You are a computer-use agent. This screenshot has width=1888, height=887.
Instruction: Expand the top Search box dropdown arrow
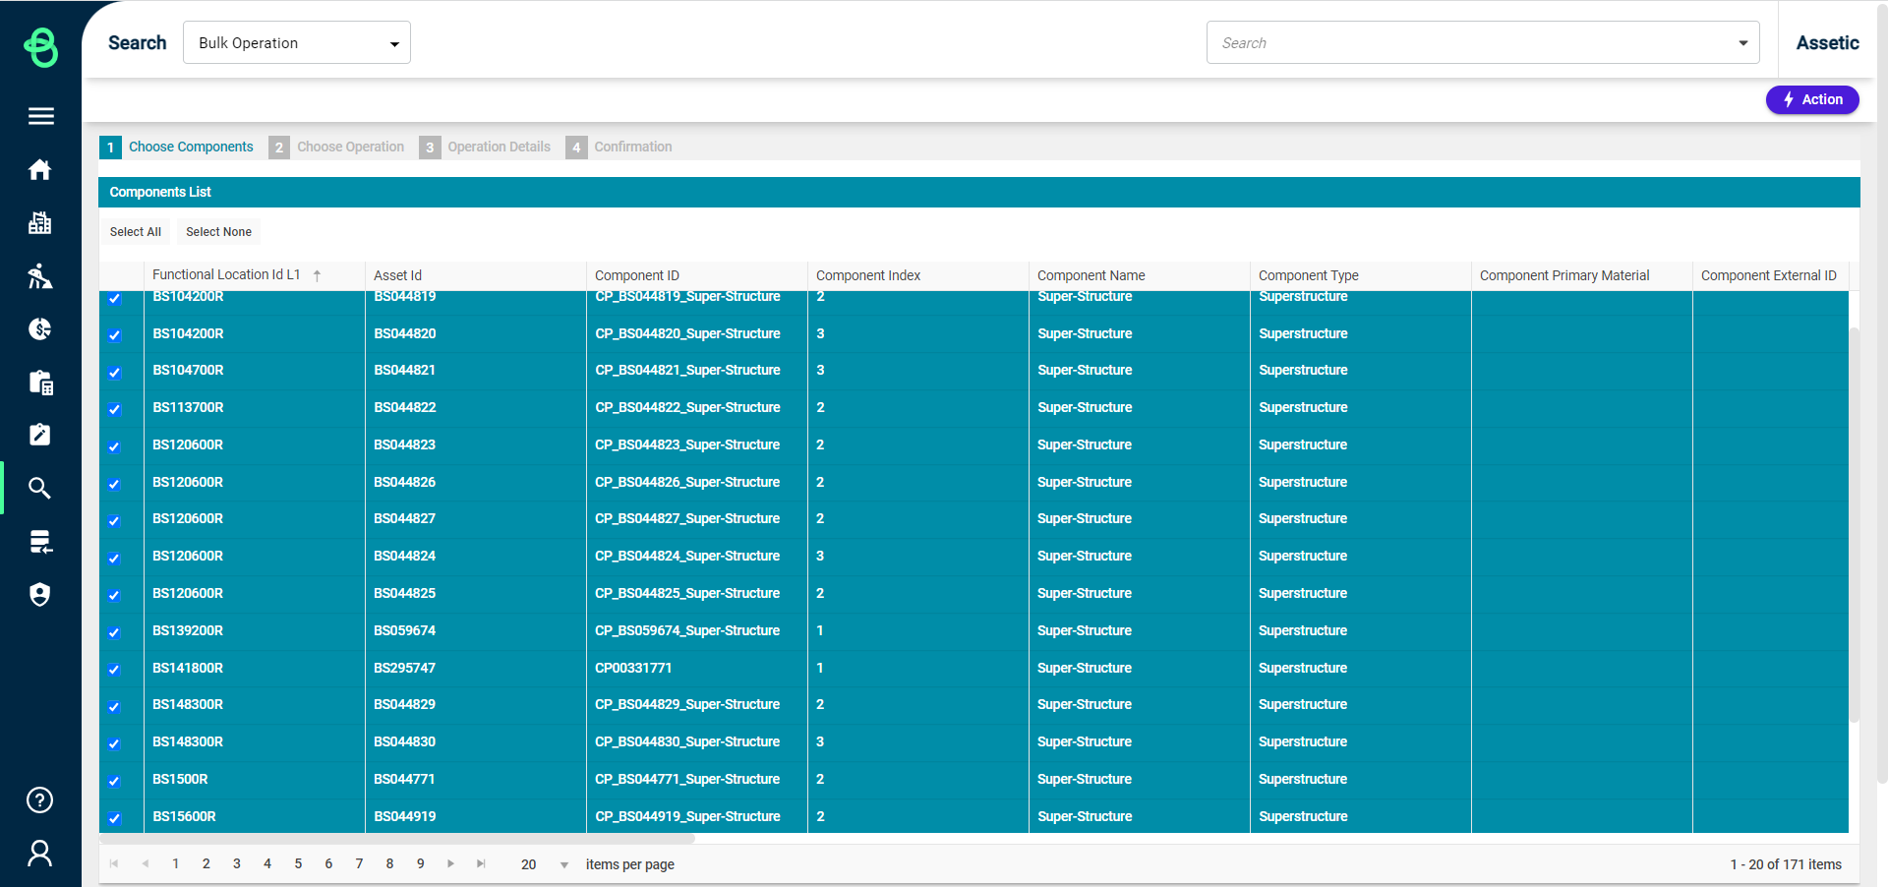pos(1742,43)
